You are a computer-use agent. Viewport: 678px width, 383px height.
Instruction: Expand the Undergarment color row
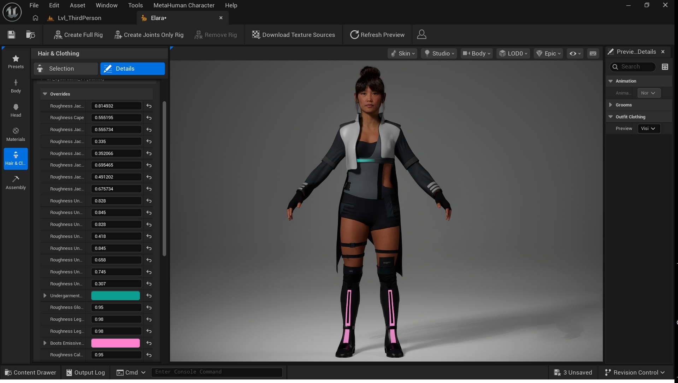[45, 296]
